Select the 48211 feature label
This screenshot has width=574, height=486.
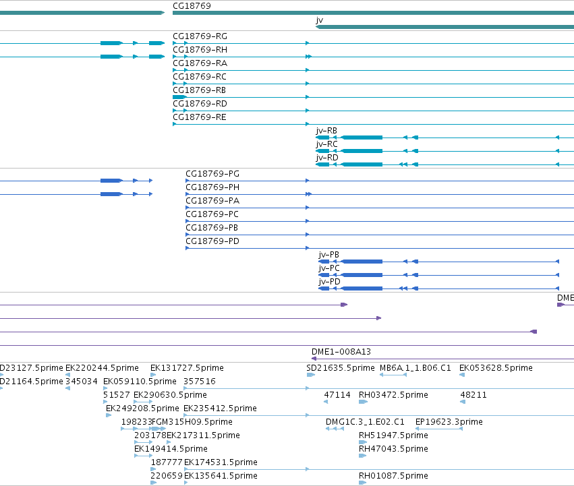[x=473, y=395]
